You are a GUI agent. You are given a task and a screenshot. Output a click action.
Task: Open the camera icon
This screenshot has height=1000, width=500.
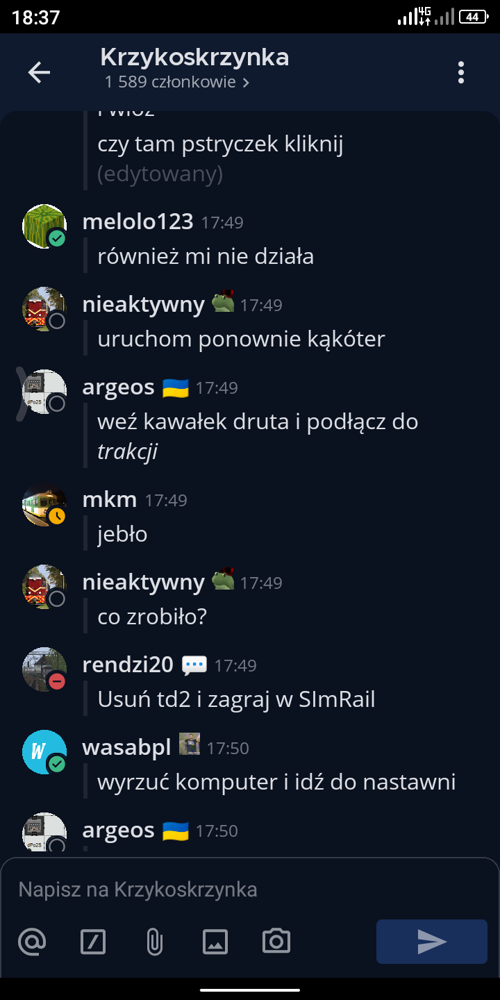point(276,942)
